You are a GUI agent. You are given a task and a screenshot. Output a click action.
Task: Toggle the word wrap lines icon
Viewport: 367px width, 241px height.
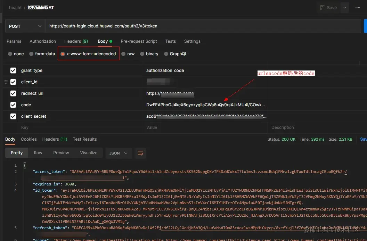140,153
